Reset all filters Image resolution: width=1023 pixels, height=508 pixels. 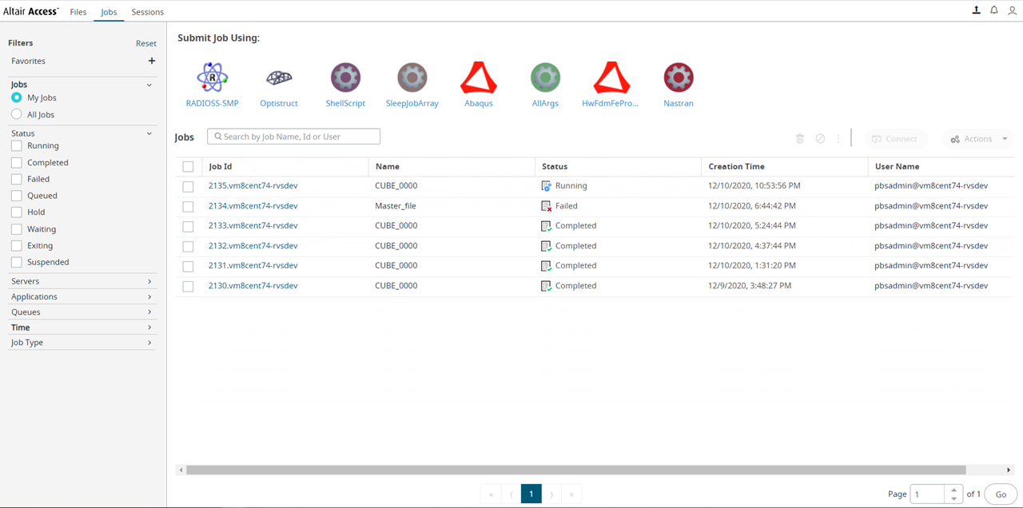pos(146,44)
